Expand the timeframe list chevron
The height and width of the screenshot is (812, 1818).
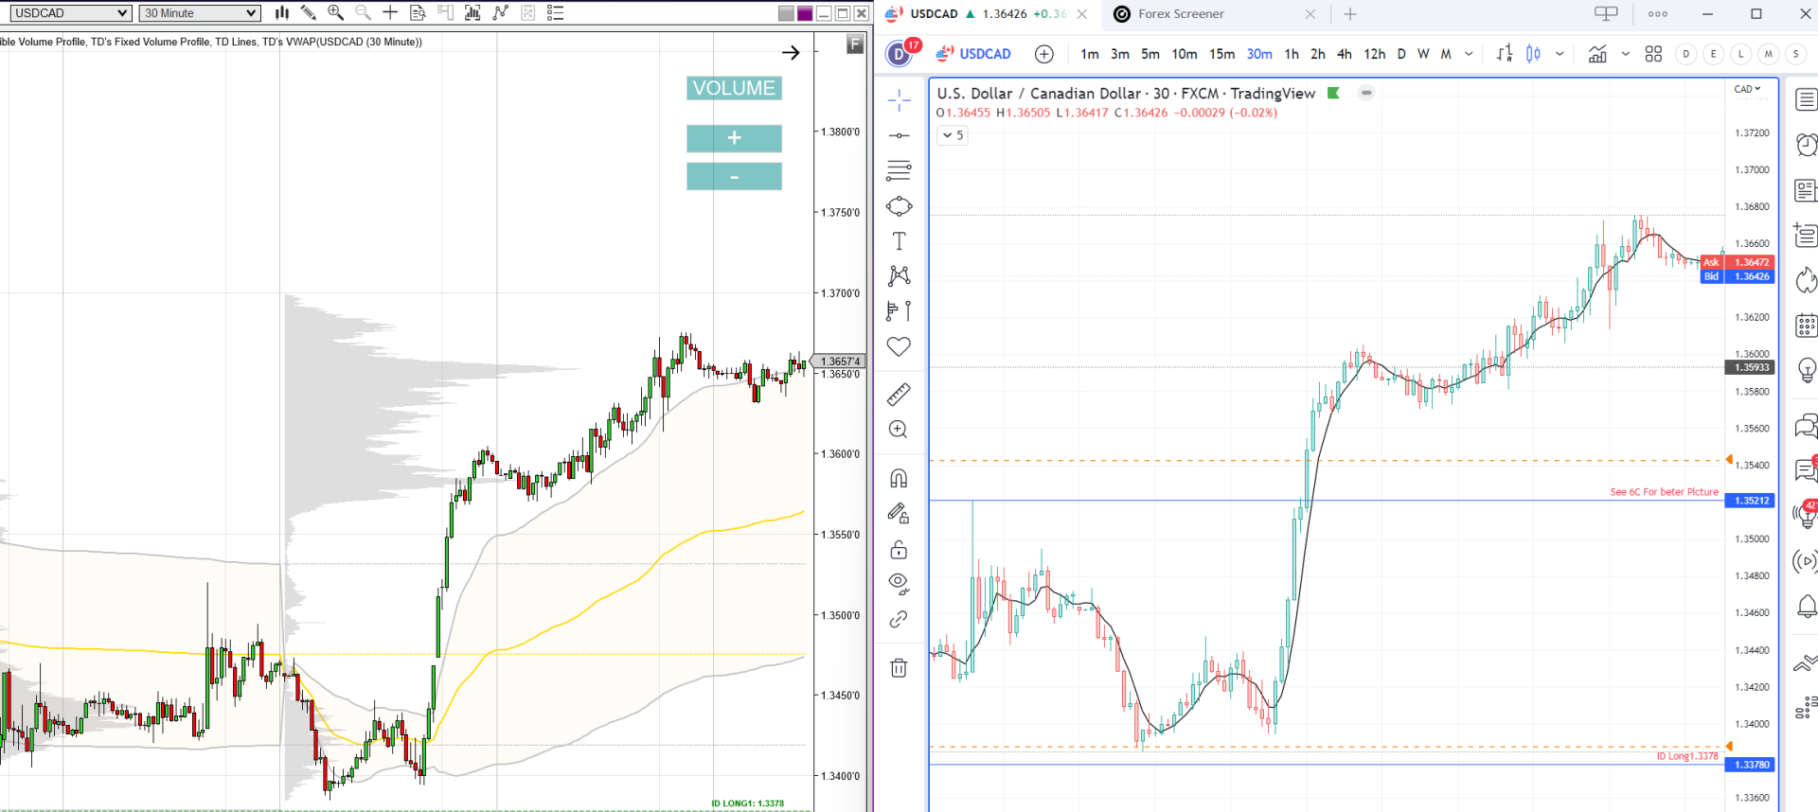coord(1469,54)
